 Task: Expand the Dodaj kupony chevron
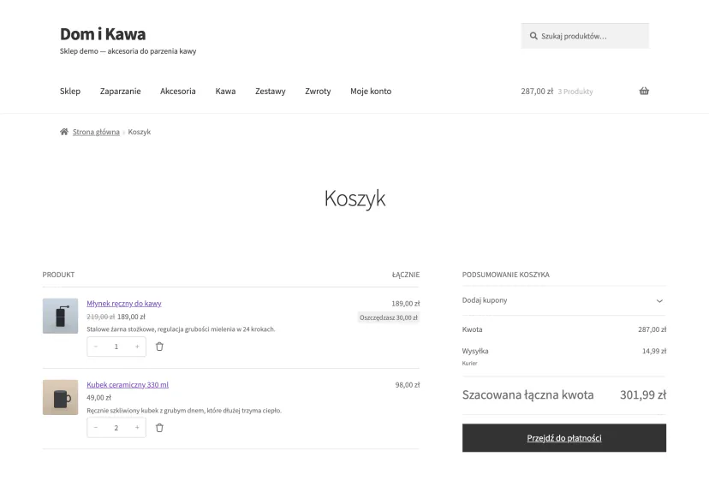659,300
